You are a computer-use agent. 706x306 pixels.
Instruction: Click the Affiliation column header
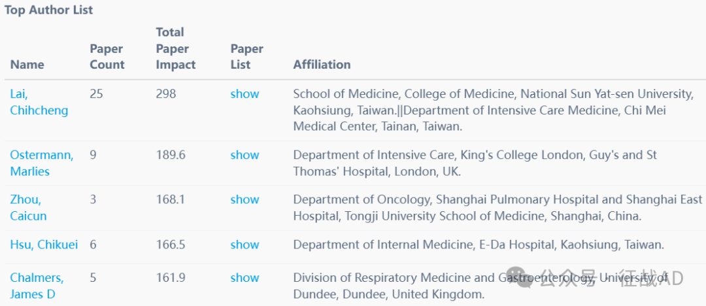click(x=322, y=64)
